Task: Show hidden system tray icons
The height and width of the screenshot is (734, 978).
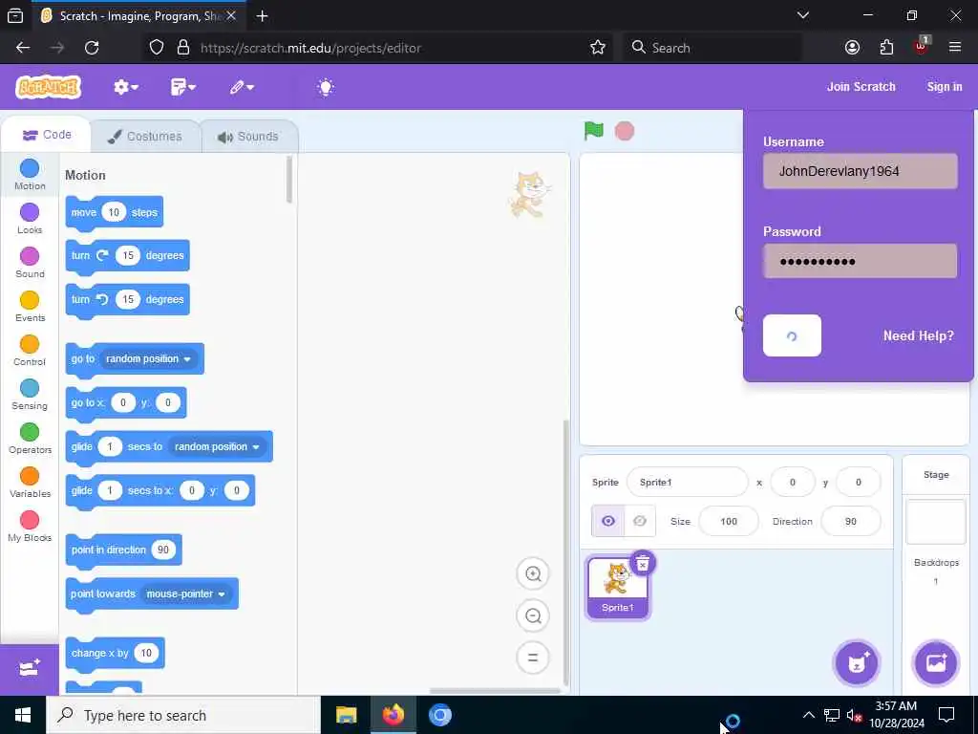Action: click(x=808, y=715)
